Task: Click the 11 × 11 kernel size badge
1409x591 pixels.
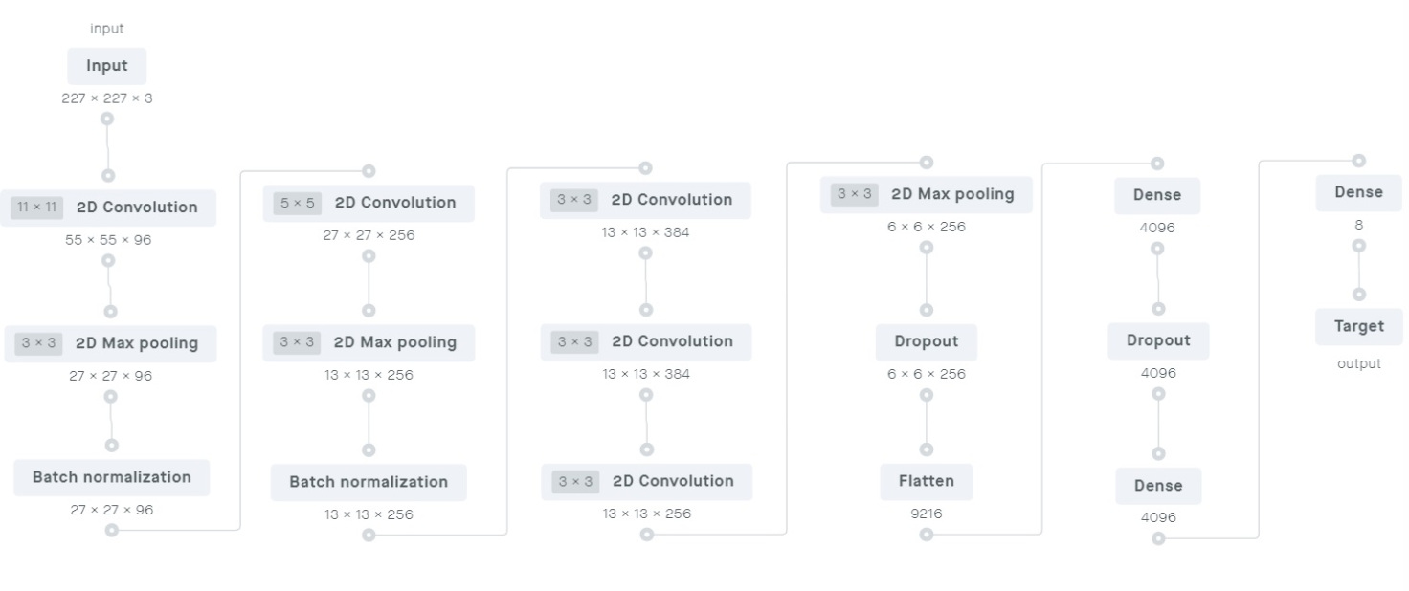Action: tap(36, 208)
